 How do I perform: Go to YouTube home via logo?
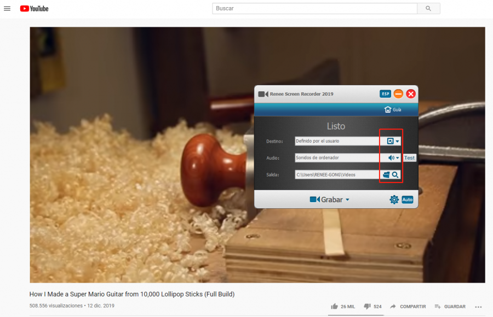pos(35,9)
